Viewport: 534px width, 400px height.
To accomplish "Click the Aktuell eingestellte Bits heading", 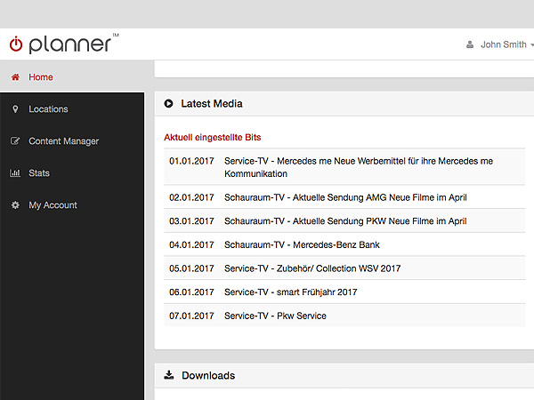I will point(213,137).
